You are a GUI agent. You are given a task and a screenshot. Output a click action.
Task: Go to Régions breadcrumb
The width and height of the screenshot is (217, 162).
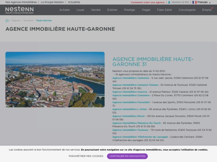click(16, 21)
